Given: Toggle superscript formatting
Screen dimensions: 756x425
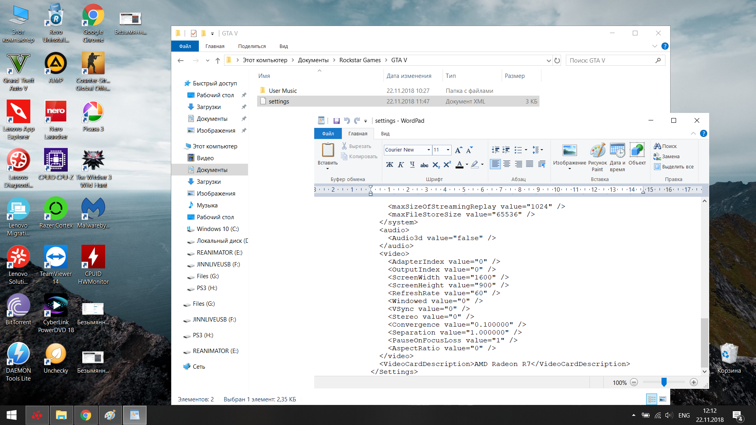Looking at the screenshot, I should 447,164.
